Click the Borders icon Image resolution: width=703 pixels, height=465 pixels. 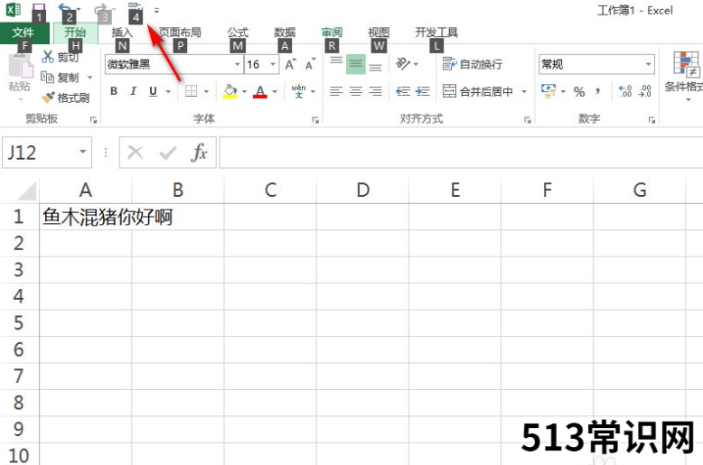point(191,91)
